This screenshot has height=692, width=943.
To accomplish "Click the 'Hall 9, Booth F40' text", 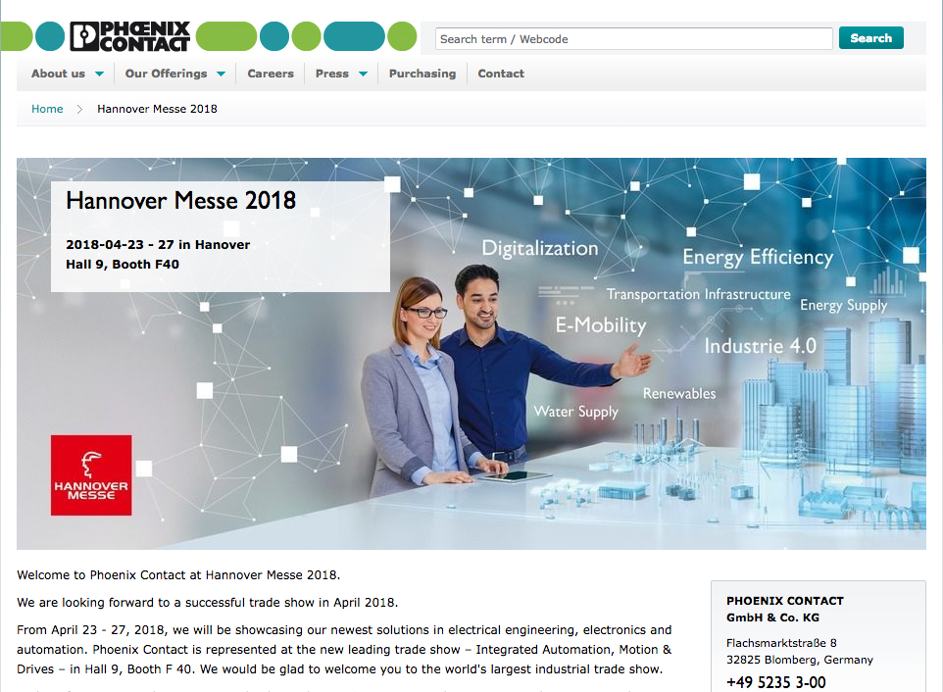I will tap(123, 264).
